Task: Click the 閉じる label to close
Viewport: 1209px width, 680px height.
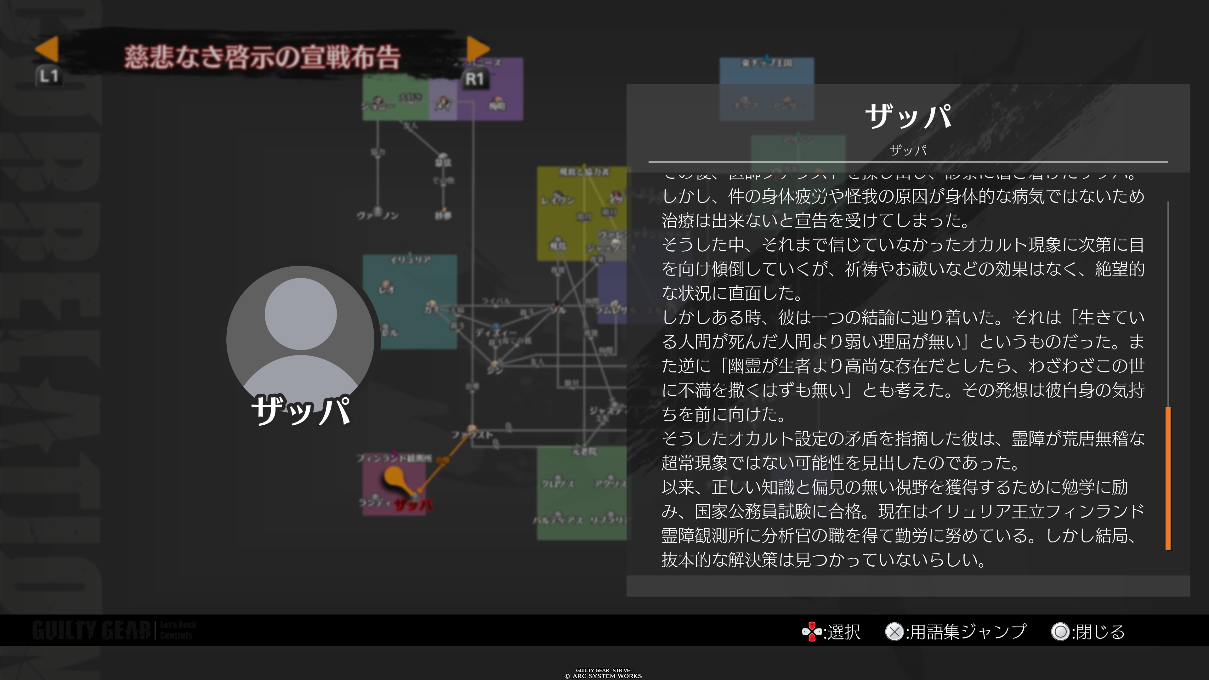Action: pyautogui.click(x=1101, y=632)
